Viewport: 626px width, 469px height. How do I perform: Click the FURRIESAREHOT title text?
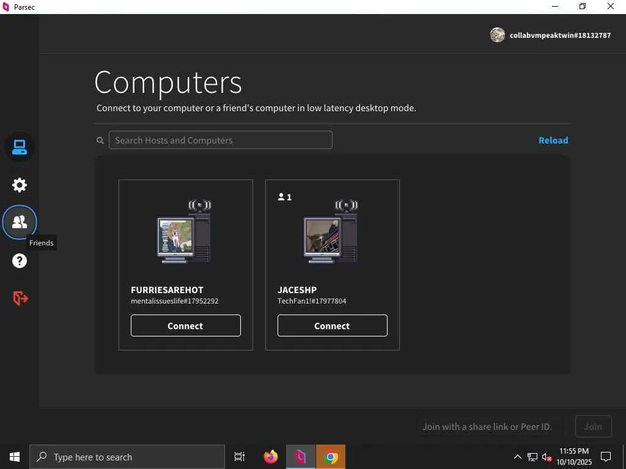167,290
